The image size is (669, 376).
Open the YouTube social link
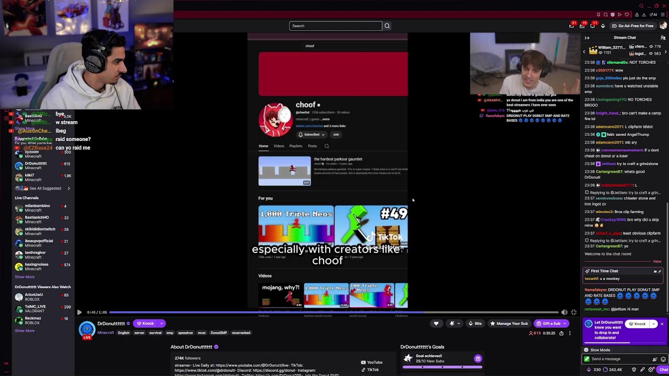pos(372,362)
